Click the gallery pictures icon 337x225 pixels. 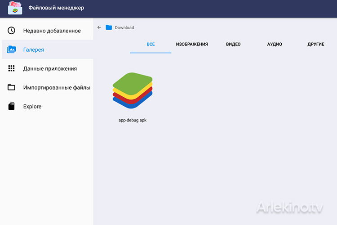[x=11, y=49]
